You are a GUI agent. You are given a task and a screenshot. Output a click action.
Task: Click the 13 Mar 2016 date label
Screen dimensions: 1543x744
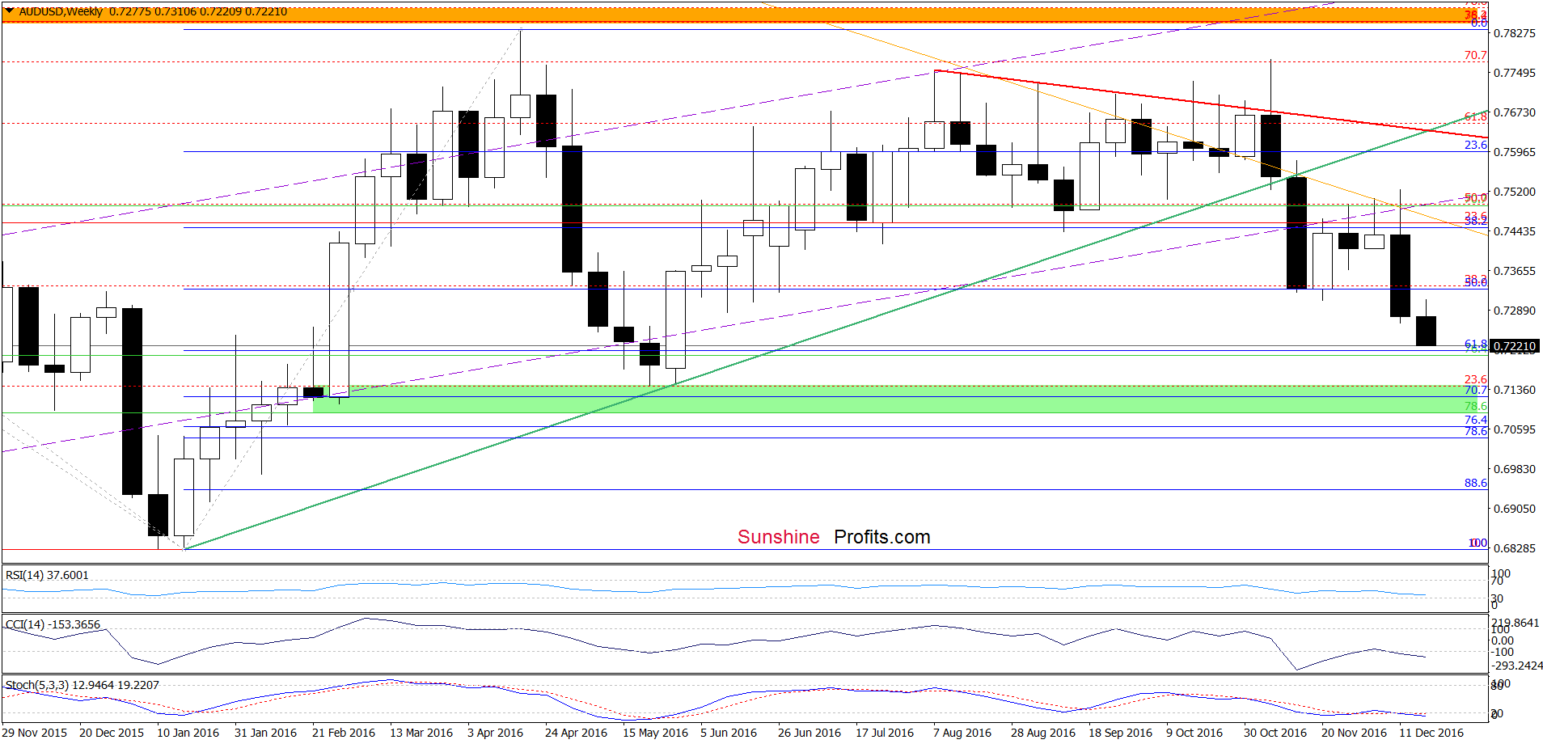point(421,733)
